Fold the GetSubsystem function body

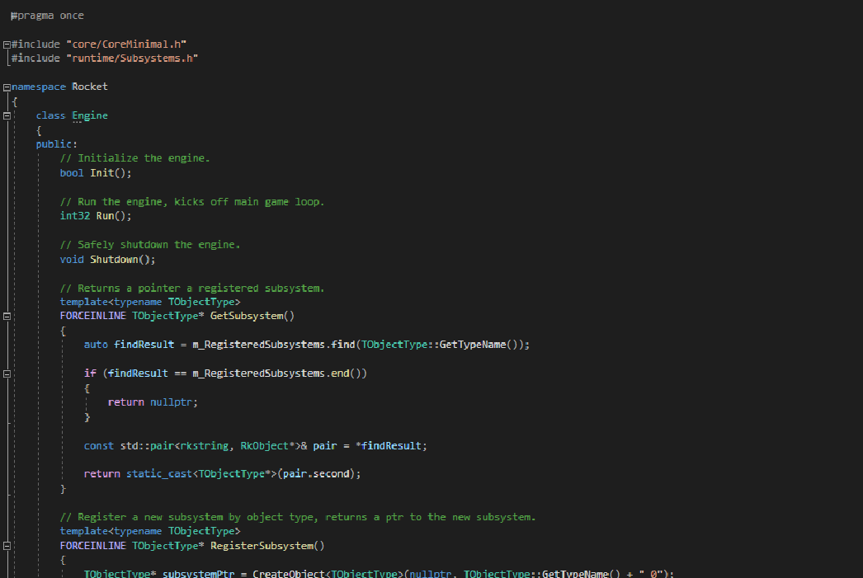tap(7, 316)
